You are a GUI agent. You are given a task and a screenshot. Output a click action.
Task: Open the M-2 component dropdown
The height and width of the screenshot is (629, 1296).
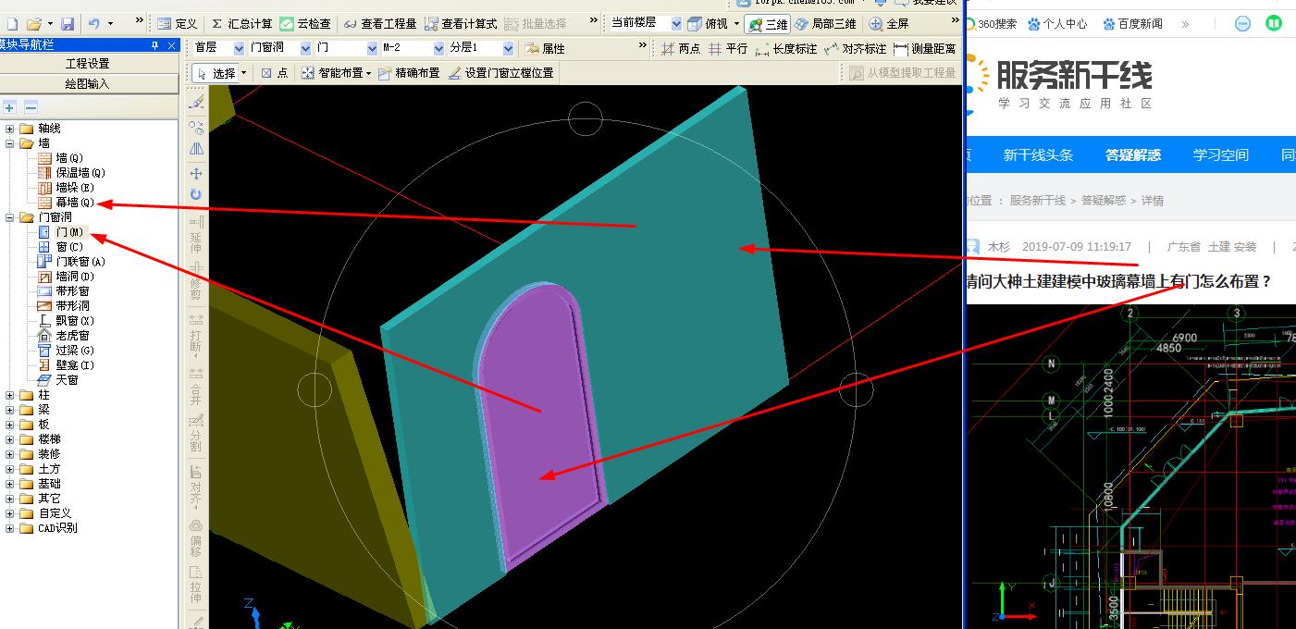[438, 48]
